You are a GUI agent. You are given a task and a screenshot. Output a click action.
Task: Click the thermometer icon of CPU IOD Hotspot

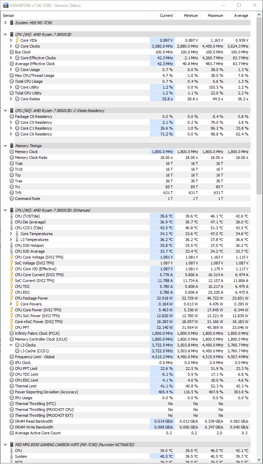click(12, 245)
